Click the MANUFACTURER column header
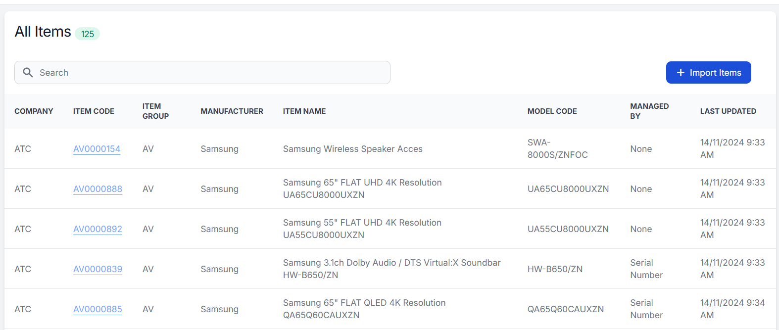Image resolution: width=779 pixels, height=330 pixels. [x=232, y=111]
